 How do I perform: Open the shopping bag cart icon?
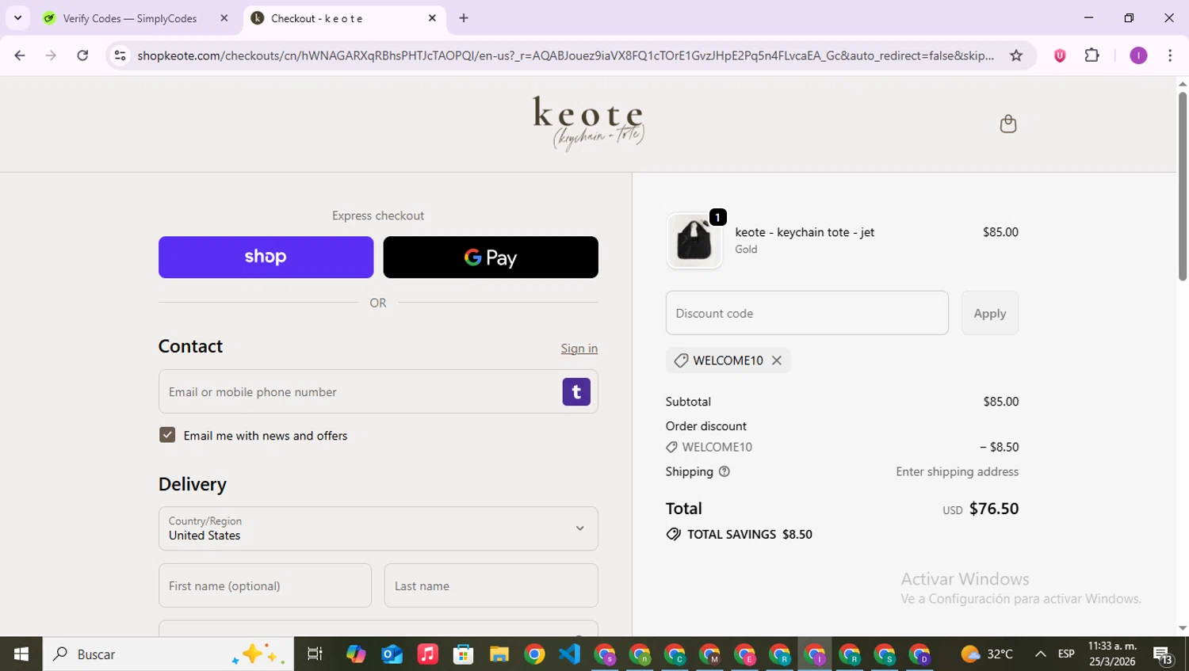click(x=1007, y=124)
